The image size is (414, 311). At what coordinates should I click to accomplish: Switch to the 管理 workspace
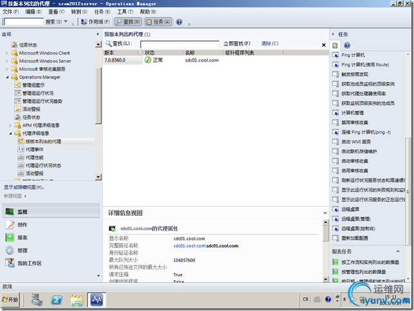22,251
